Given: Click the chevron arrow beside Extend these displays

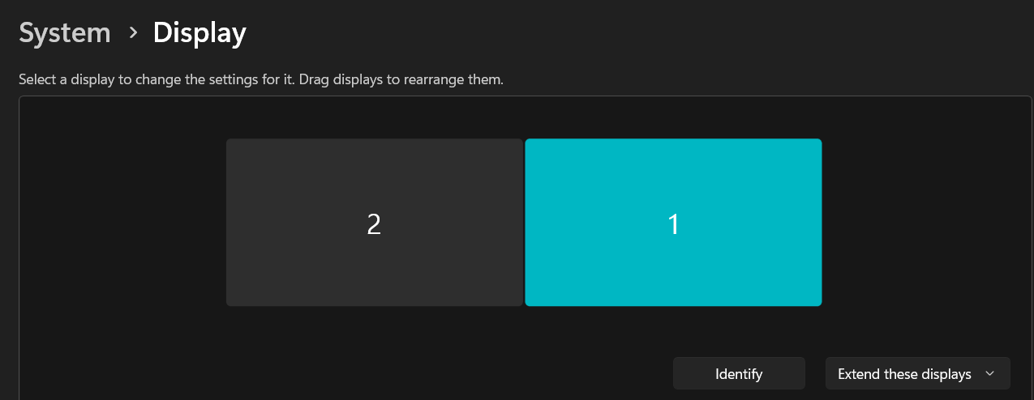Looking at the screenshot, I should tap(989, 374).
